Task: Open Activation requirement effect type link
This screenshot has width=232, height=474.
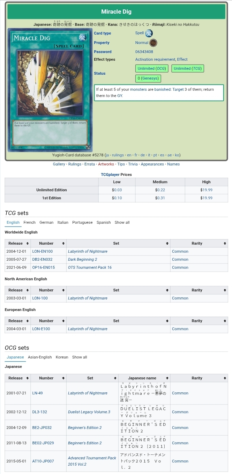Action: coord(155,59)
